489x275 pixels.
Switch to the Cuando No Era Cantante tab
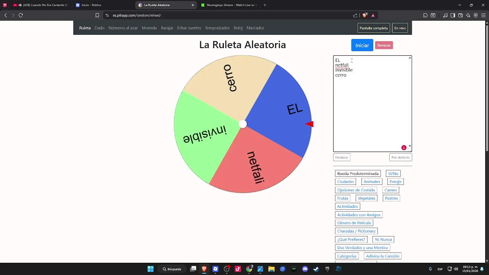[x=41, y=5]
